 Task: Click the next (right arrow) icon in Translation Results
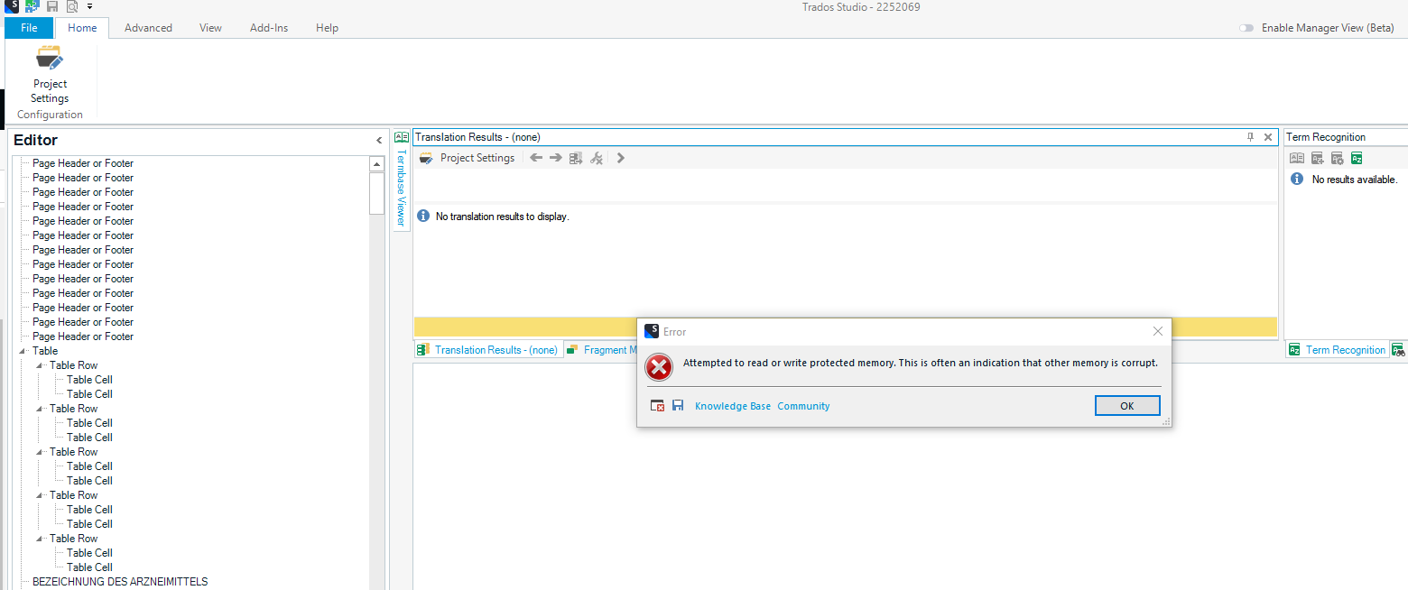[556, 158]
